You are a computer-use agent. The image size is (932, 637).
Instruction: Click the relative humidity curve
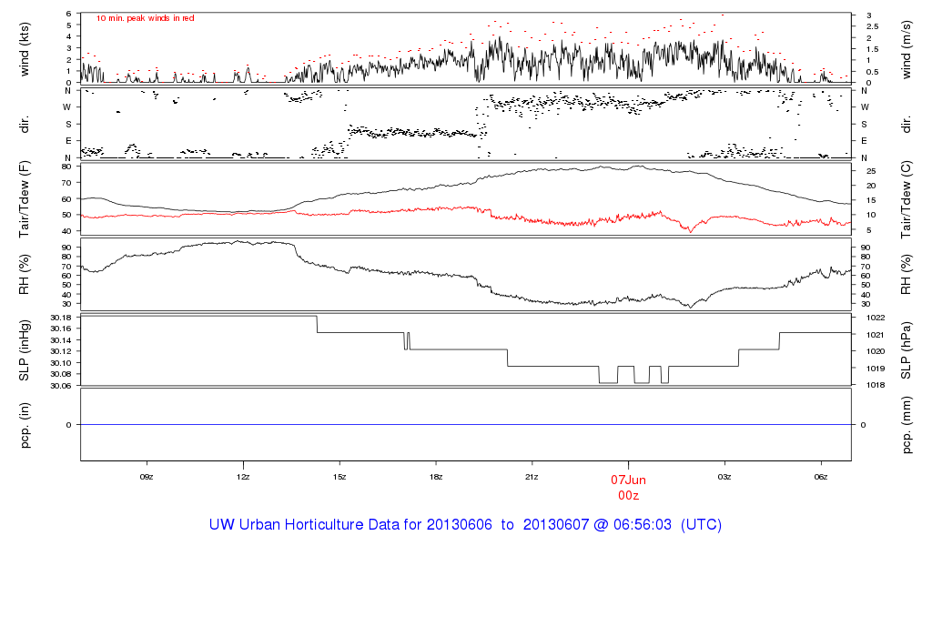click(466, 275)
